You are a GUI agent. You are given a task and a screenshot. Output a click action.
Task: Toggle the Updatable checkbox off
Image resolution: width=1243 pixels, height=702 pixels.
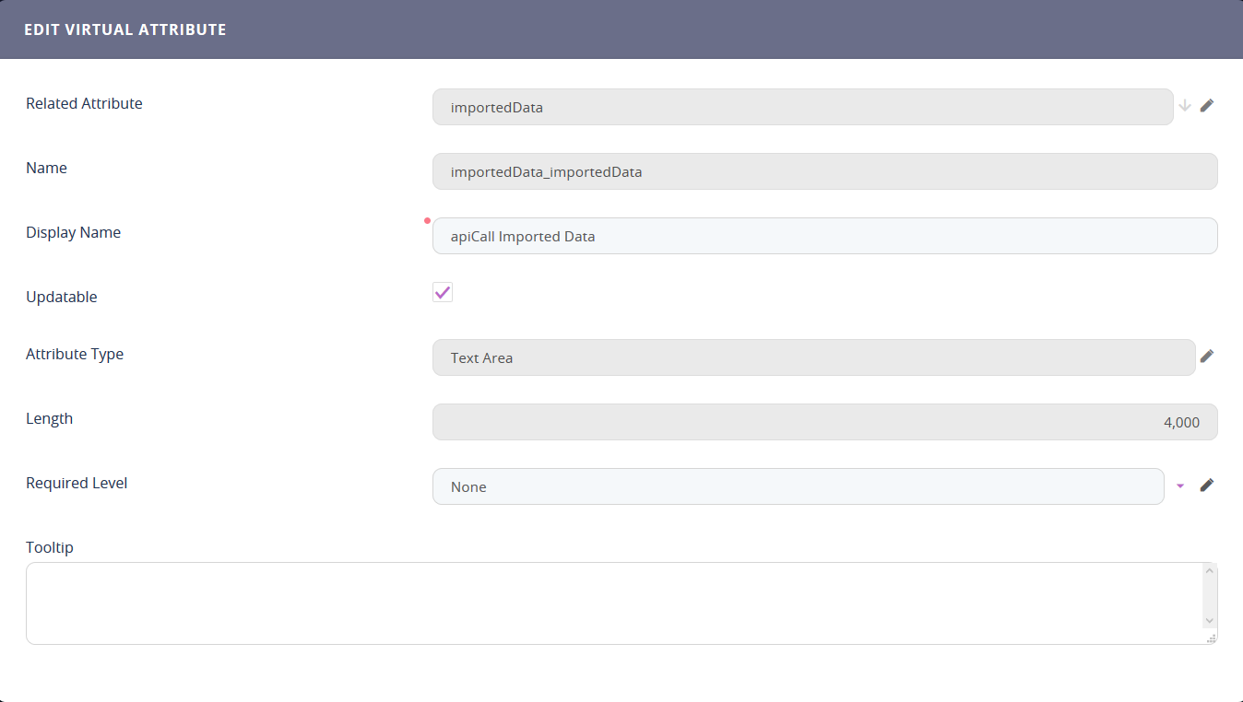(442, 292)
